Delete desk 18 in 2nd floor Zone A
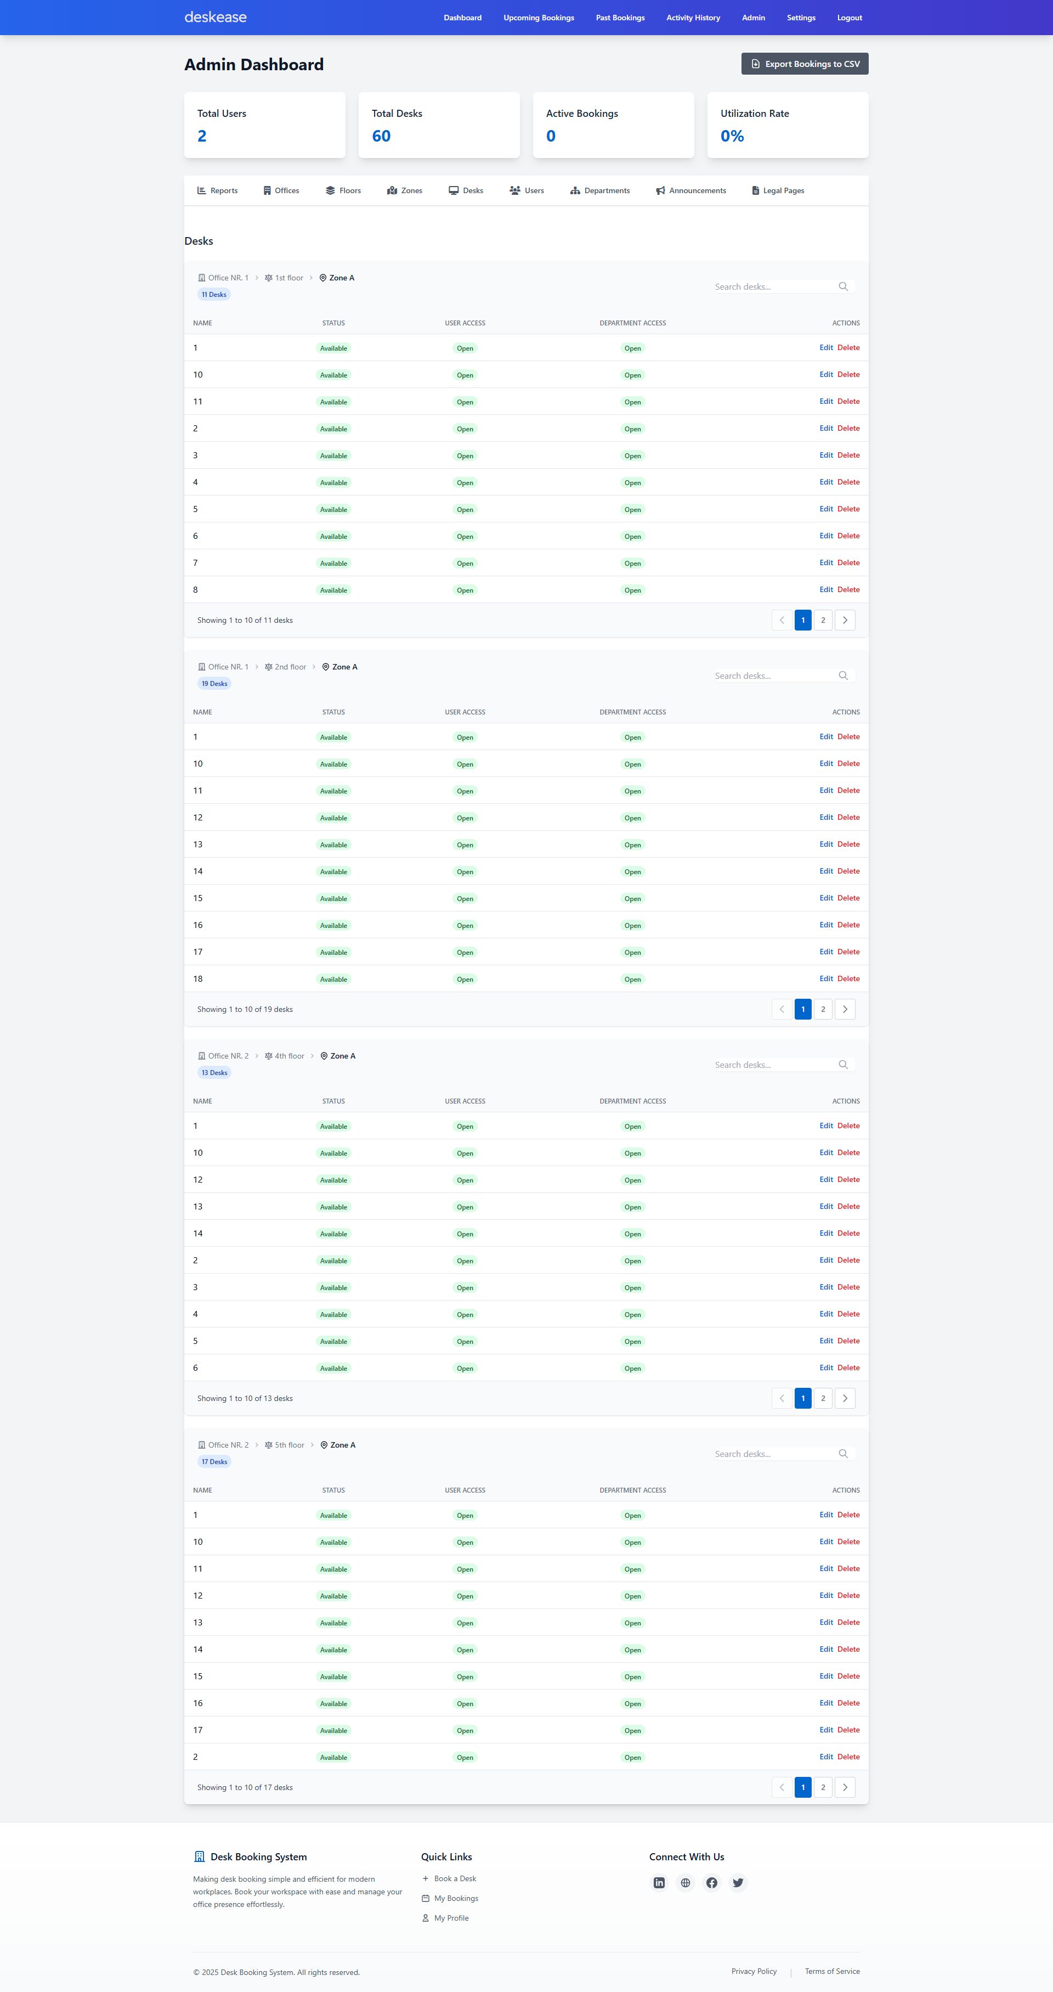1053x1992 pixels. click(x=848, y=979)
